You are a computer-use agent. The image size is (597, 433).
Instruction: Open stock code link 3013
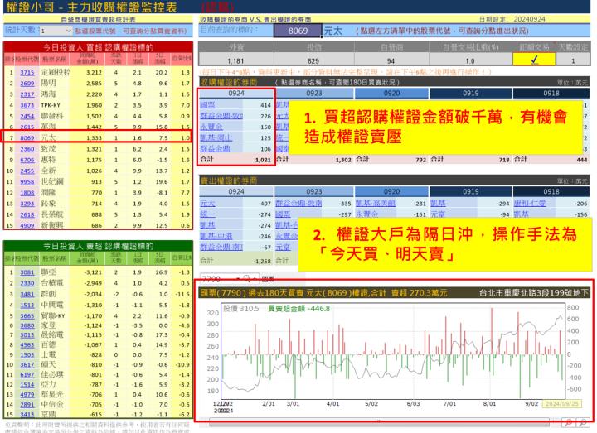tap(27, 335)
